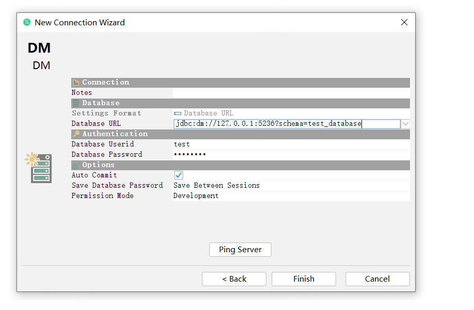Click the Database URL format icon

(x=178, y=113)
